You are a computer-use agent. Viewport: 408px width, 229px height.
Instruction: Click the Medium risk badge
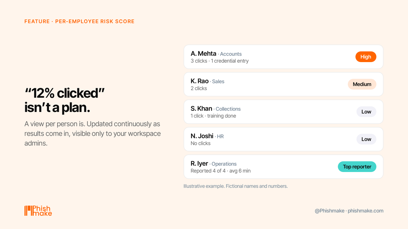[x=362, y=84]
